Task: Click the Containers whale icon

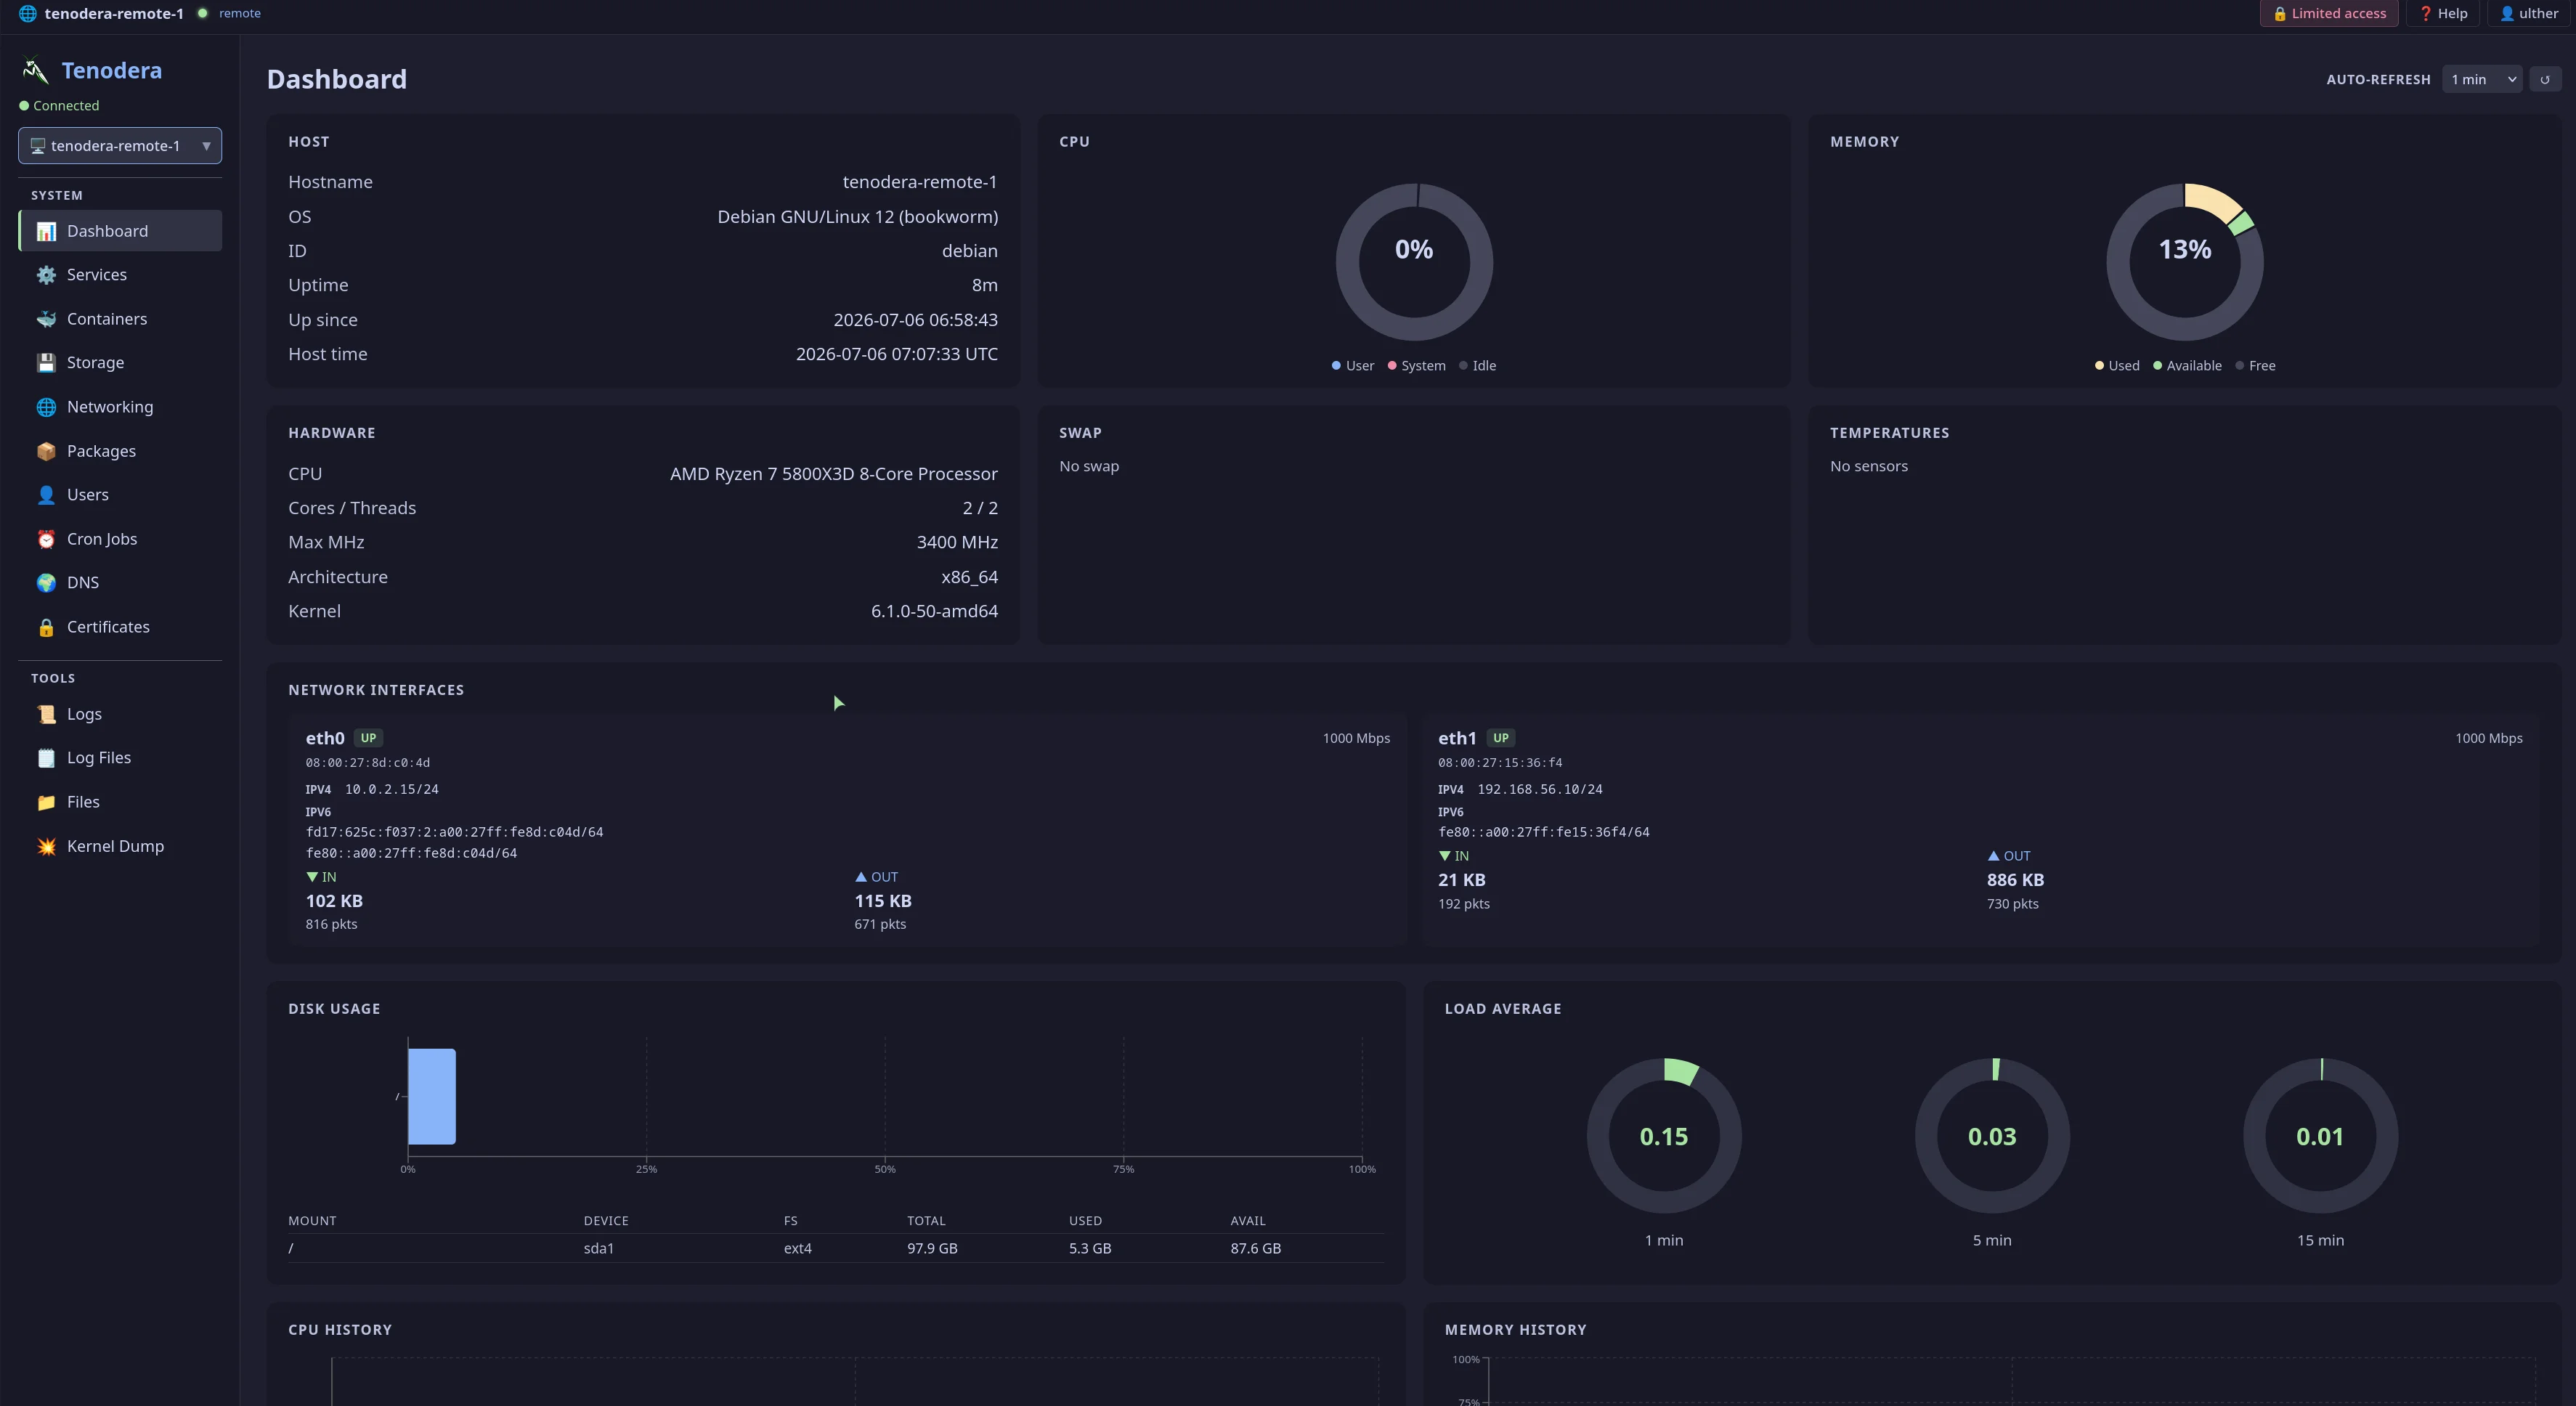Action: (46, 319)
